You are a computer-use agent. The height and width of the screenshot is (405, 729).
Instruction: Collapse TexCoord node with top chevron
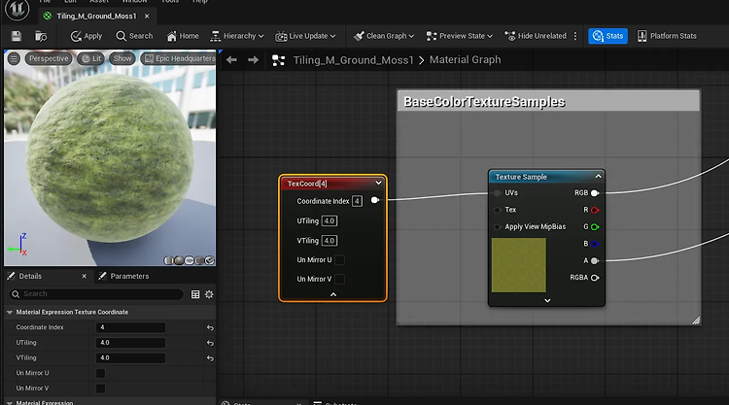pyautogui.click(x=378, y=183)
